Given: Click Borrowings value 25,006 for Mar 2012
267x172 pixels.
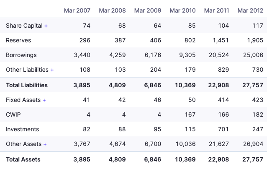Looking at the screenshot, I should click(x=253, y=55).
